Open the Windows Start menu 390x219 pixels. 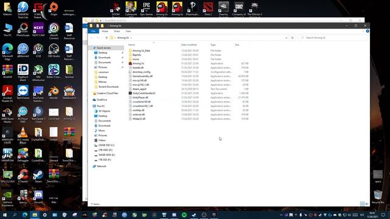[5, 215]
